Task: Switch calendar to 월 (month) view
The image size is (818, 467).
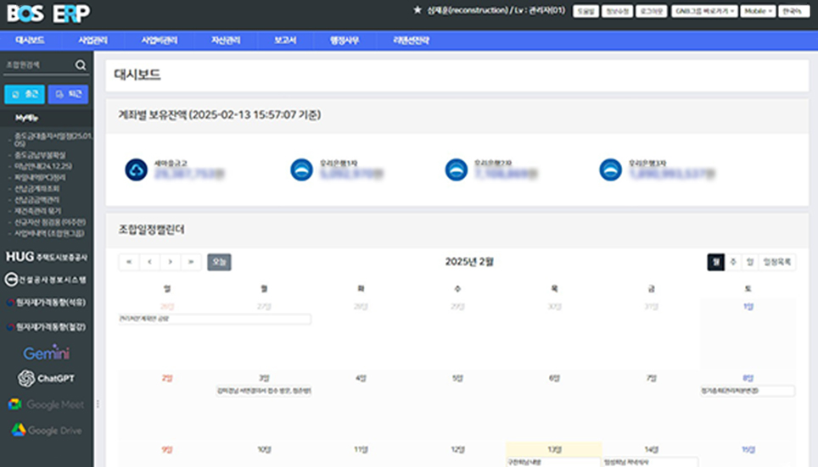Action: [x=716, y=263]
